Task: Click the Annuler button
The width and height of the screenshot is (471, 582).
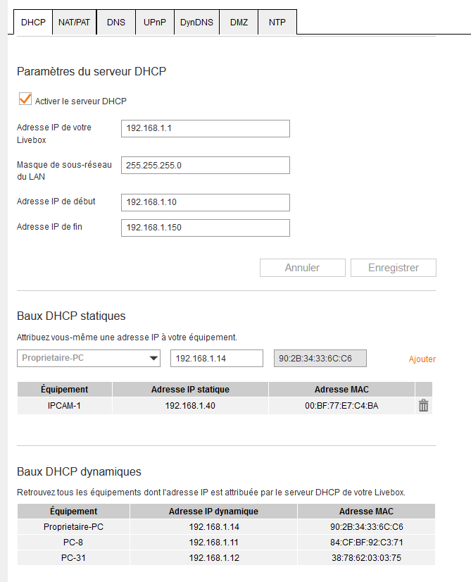Action: click(302, 268)
